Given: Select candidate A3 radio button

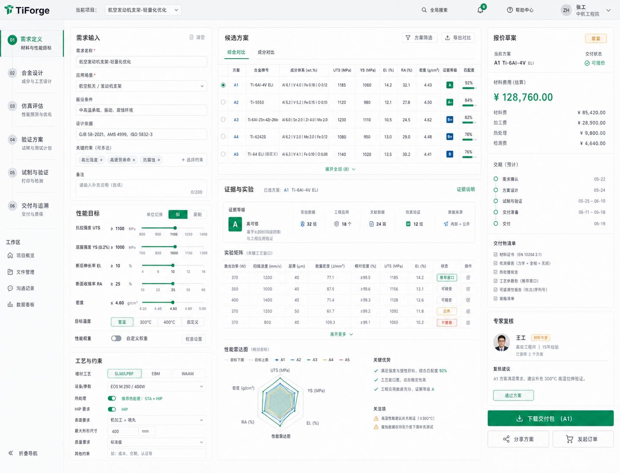Looking at the screenshot, I should (x=223, y=120).
